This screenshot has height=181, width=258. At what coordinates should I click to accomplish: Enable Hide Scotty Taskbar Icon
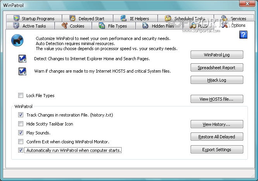(x=21, y=124)
